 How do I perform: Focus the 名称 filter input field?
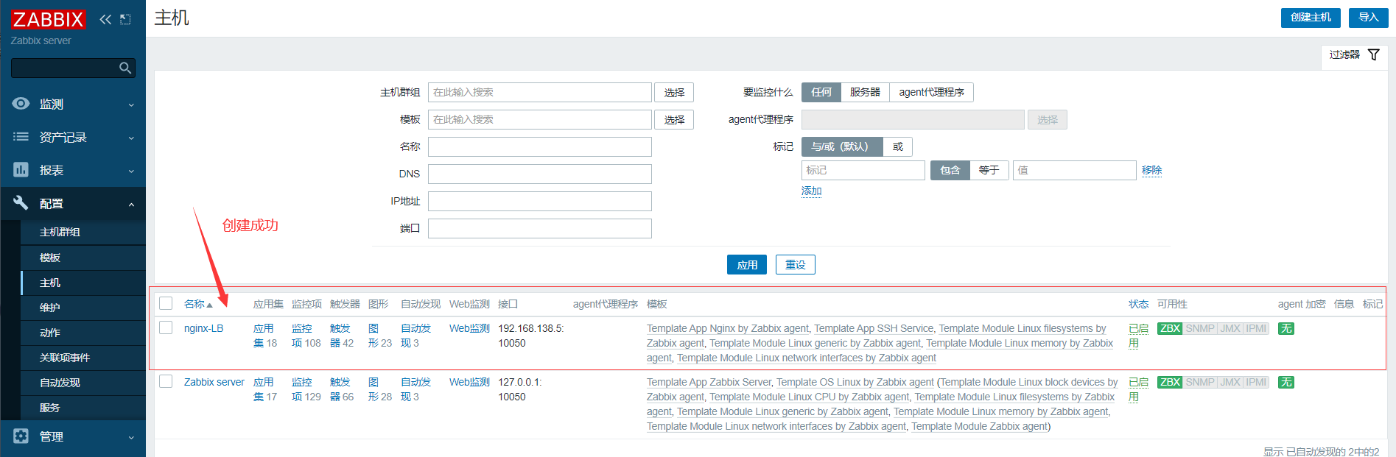tap(540, 146)
